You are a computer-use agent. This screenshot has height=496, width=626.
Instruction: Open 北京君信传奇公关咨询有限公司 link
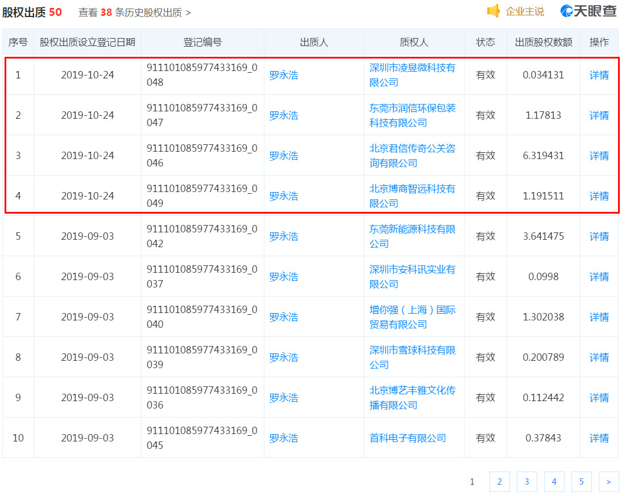[412, 156]
